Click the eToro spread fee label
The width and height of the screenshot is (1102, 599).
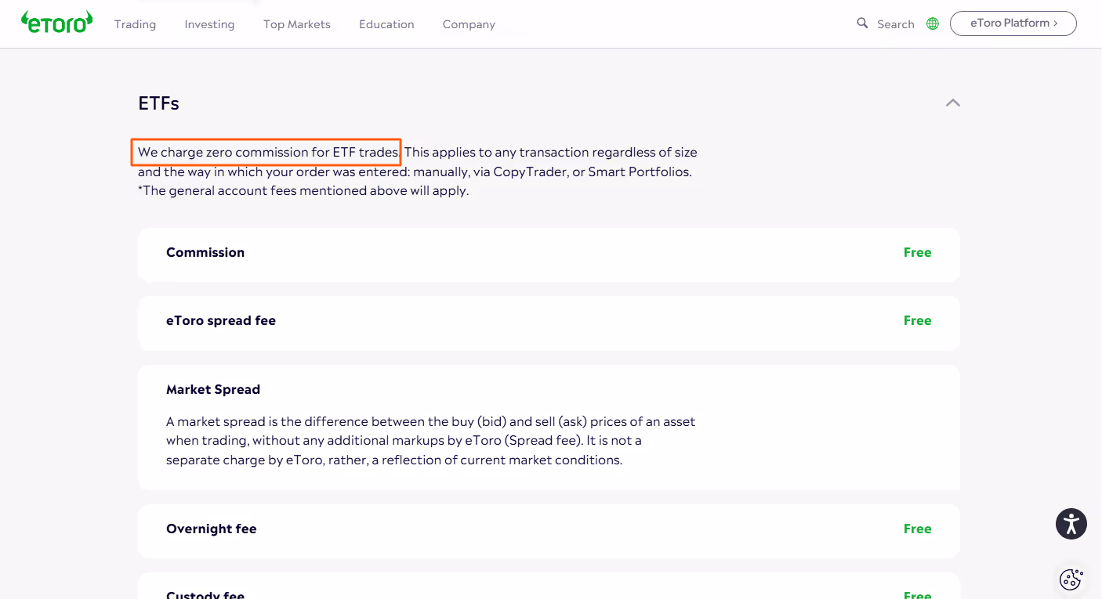[221, 320]
